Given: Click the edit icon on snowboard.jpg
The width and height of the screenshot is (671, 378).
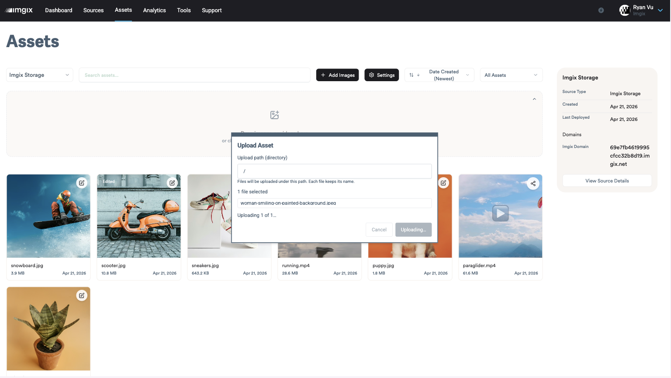Looking at the screenshot, I should tap(82, 183).
